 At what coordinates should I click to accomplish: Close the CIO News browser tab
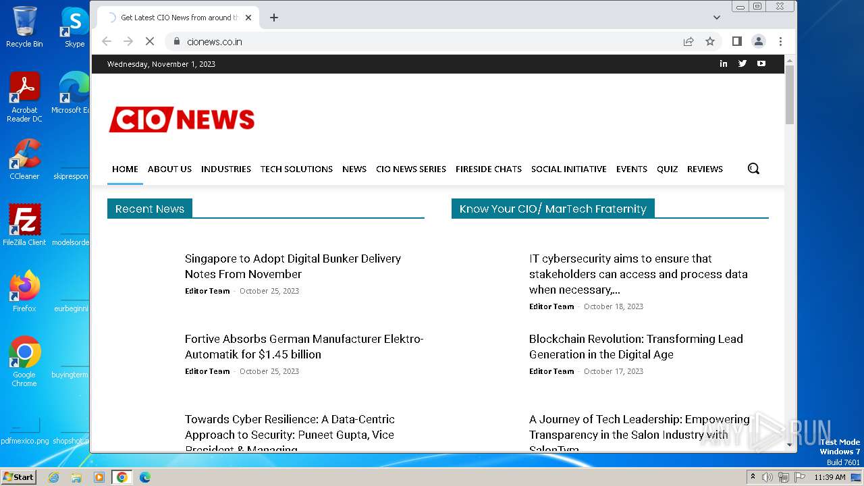point(248,18)
